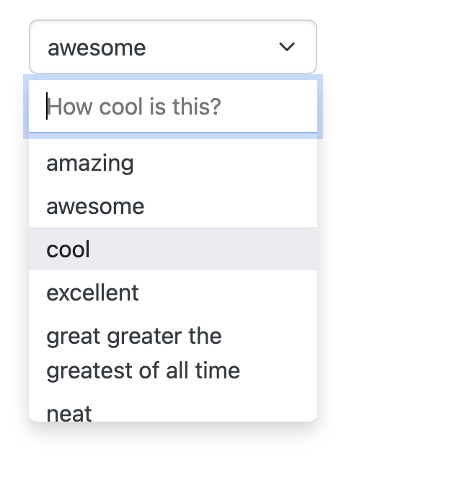
Task: Place cursor in the filter search box
Action: click(172, 106)
